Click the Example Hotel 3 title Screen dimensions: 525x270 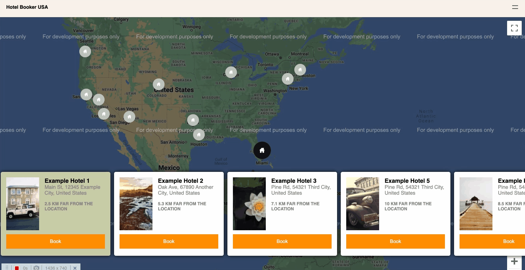[294, 181]
